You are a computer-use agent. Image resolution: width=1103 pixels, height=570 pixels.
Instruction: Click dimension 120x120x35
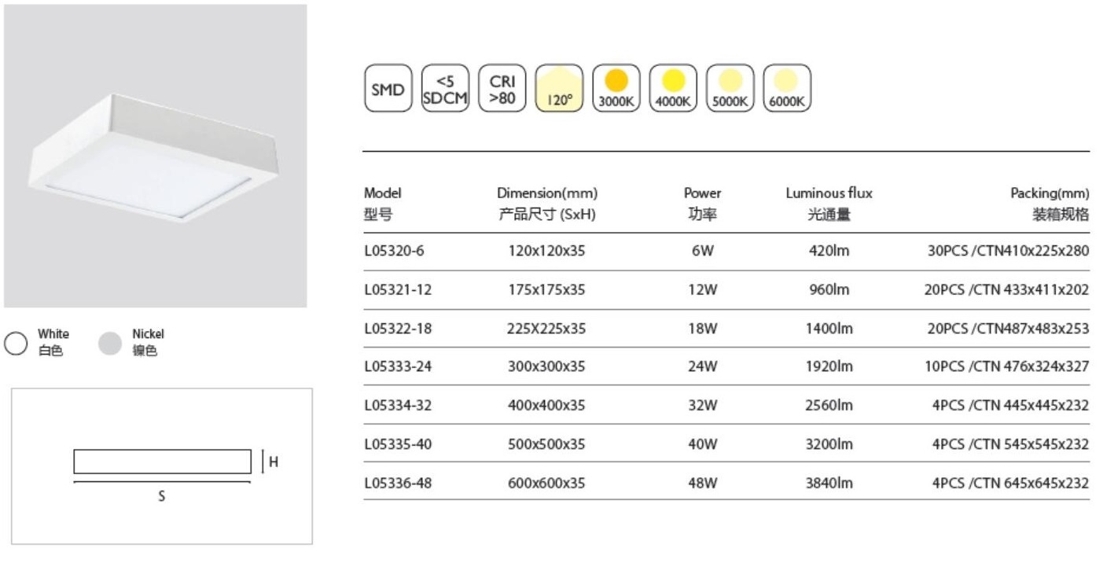click(546, 252)
